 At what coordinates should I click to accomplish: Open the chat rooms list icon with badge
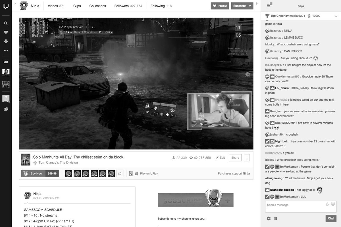tap(269, 5)
